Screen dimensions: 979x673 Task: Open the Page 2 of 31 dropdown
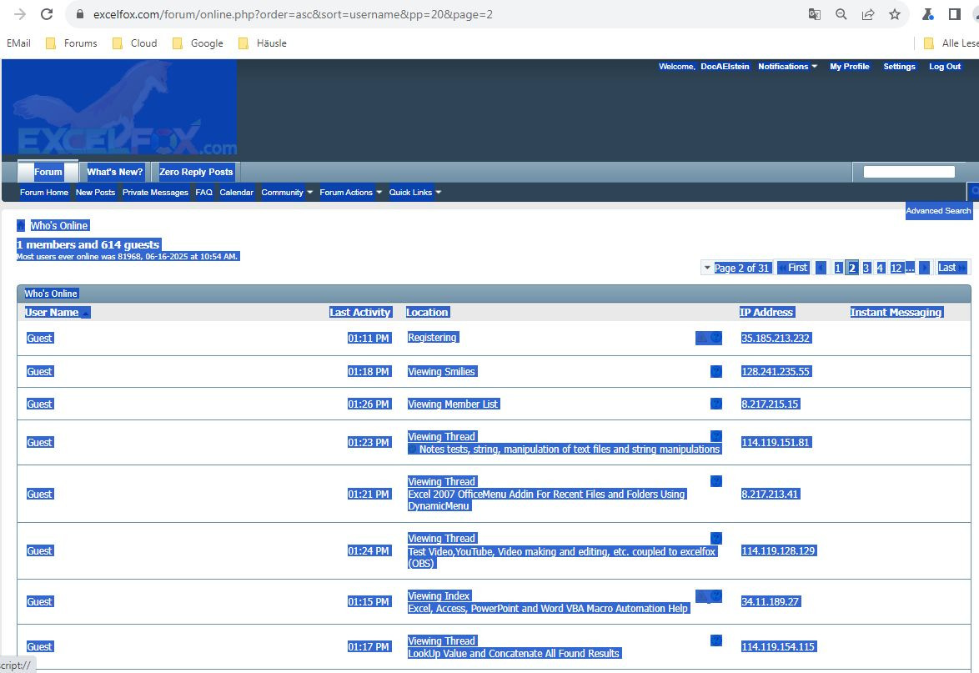pyautogui.click(x=736, y=268)
